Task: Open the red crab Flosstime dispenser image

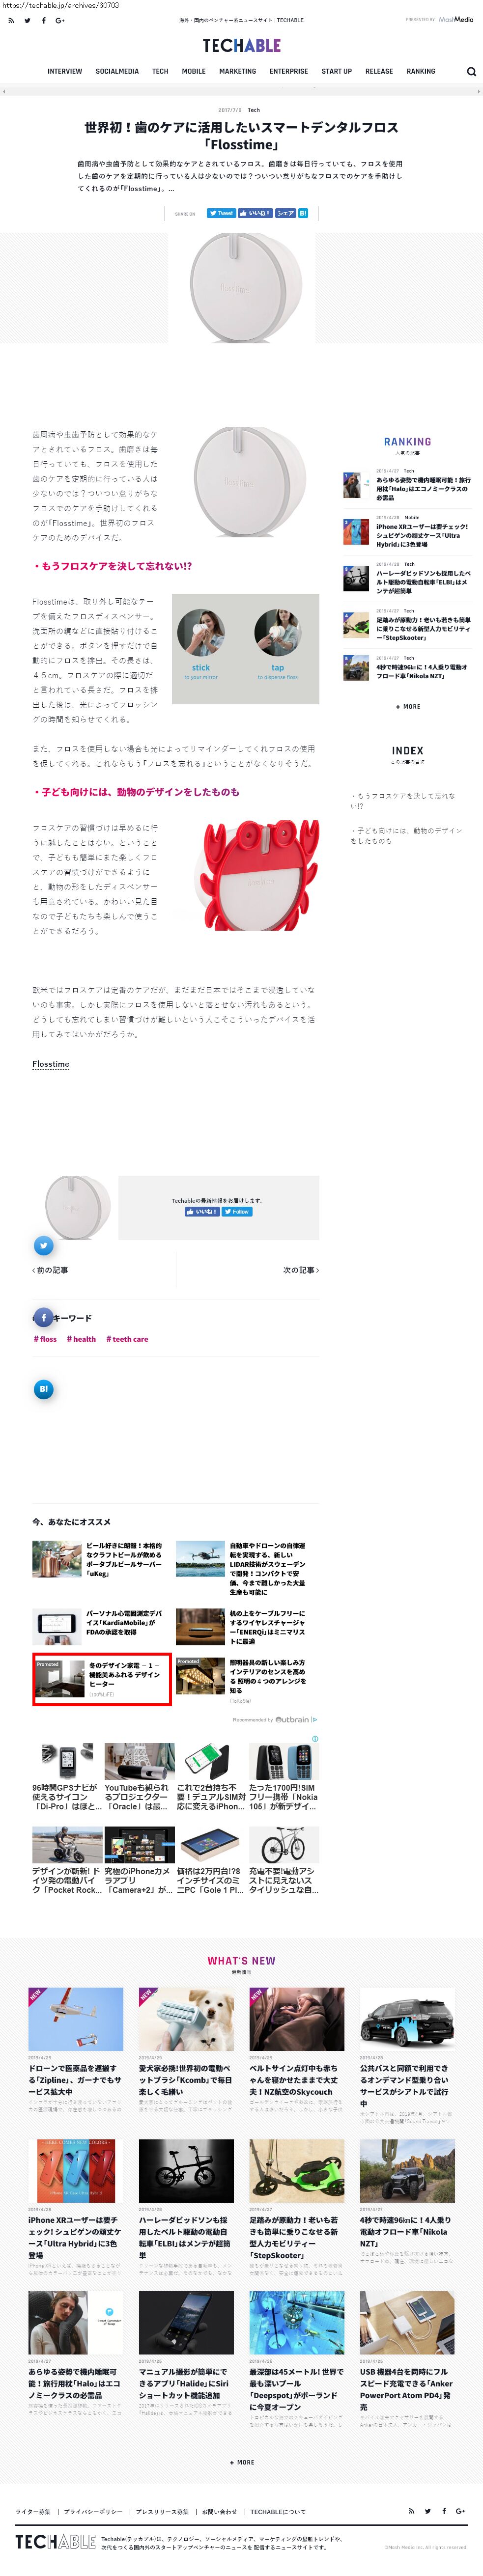Action: coord(260,875)
